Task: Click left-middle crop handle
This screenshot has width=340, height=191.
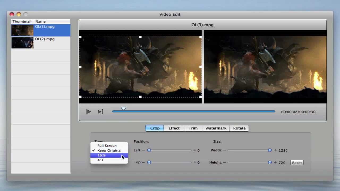Action: (x=80, y=67)
